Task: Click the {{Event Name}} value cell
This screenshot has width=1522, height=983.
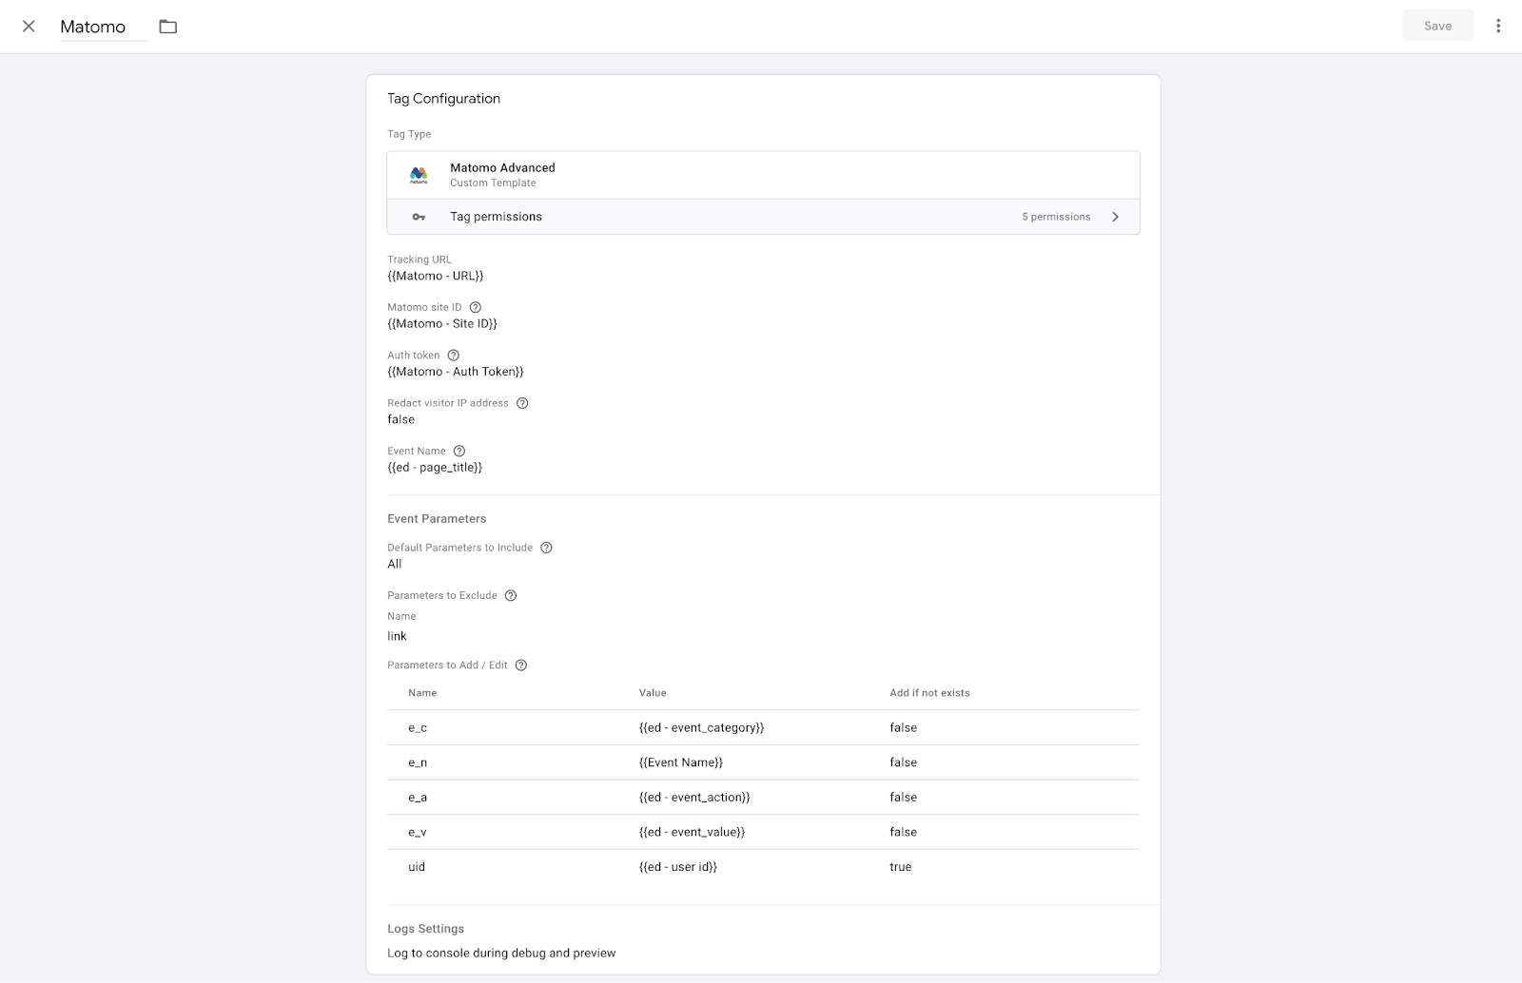Action: tap(681, 762)
